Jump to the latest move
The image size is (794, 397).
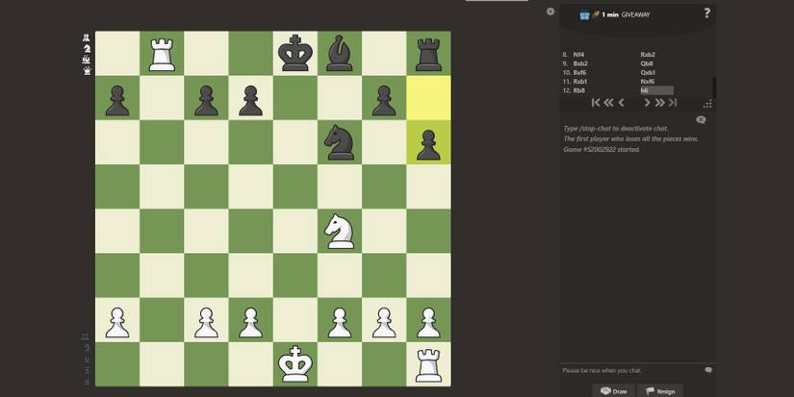[x=673, y=103]
